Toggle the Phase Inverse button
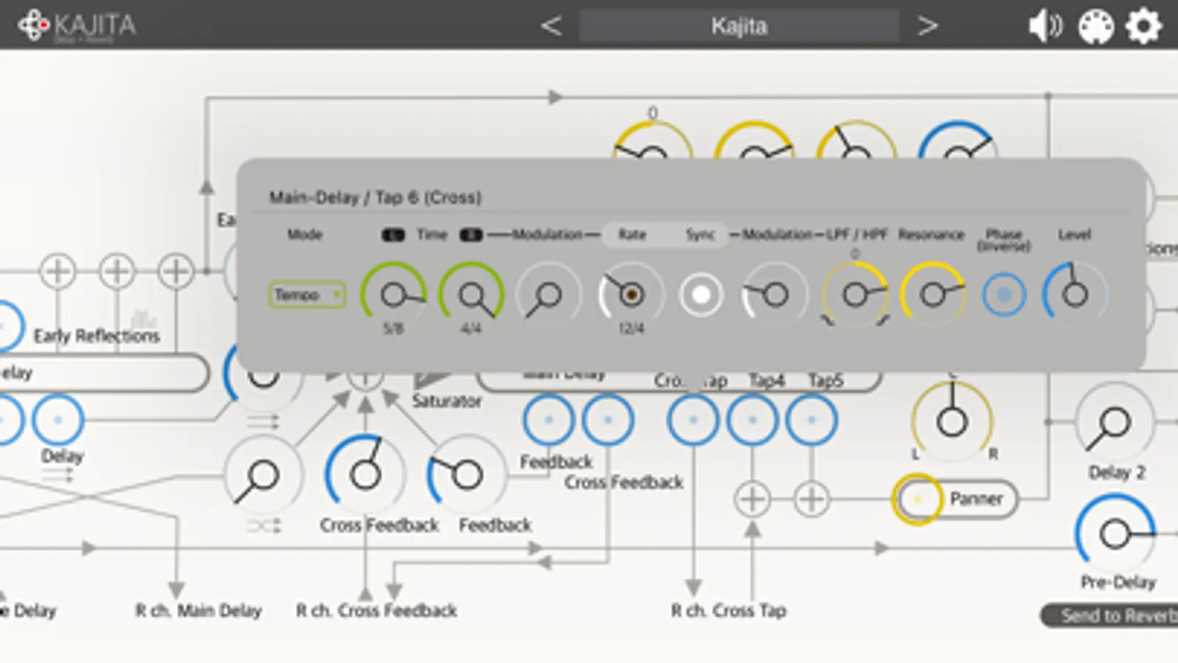The image size is (1178, 663). coord(1003,295)
